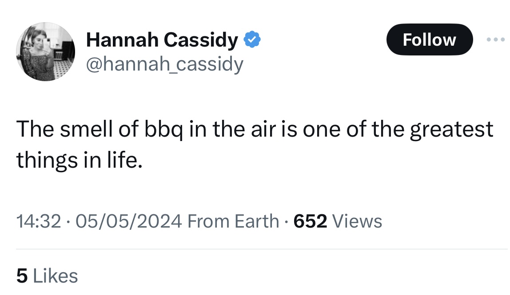This screenshot has height=295, width=510.
Task: Follow Hannah Cassidy
Action: pyautogui.click(x=429, y=39)
